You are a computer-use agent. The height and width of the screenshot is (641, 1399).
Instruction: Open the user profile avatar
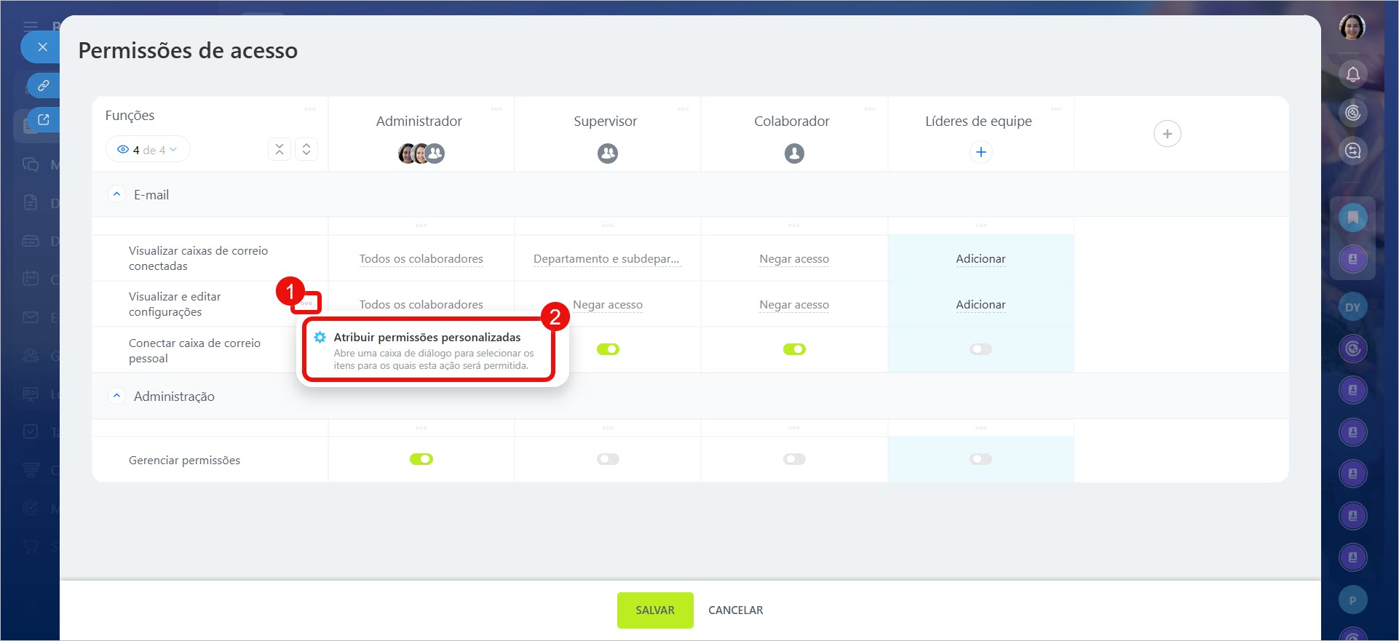point(1352,28)
